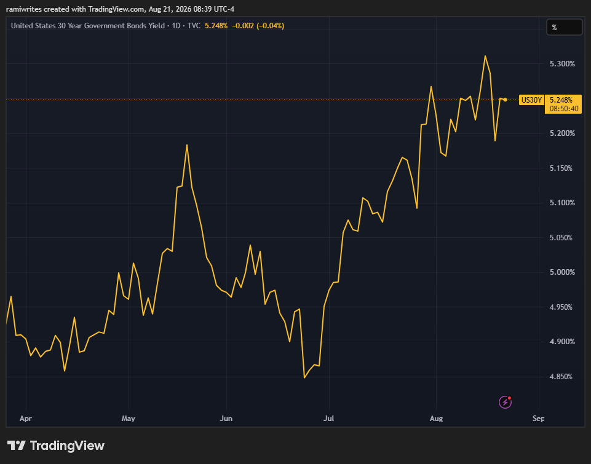Open the % price scale unit selector
The image size is (591, 464).
click(x=564, y=27)
